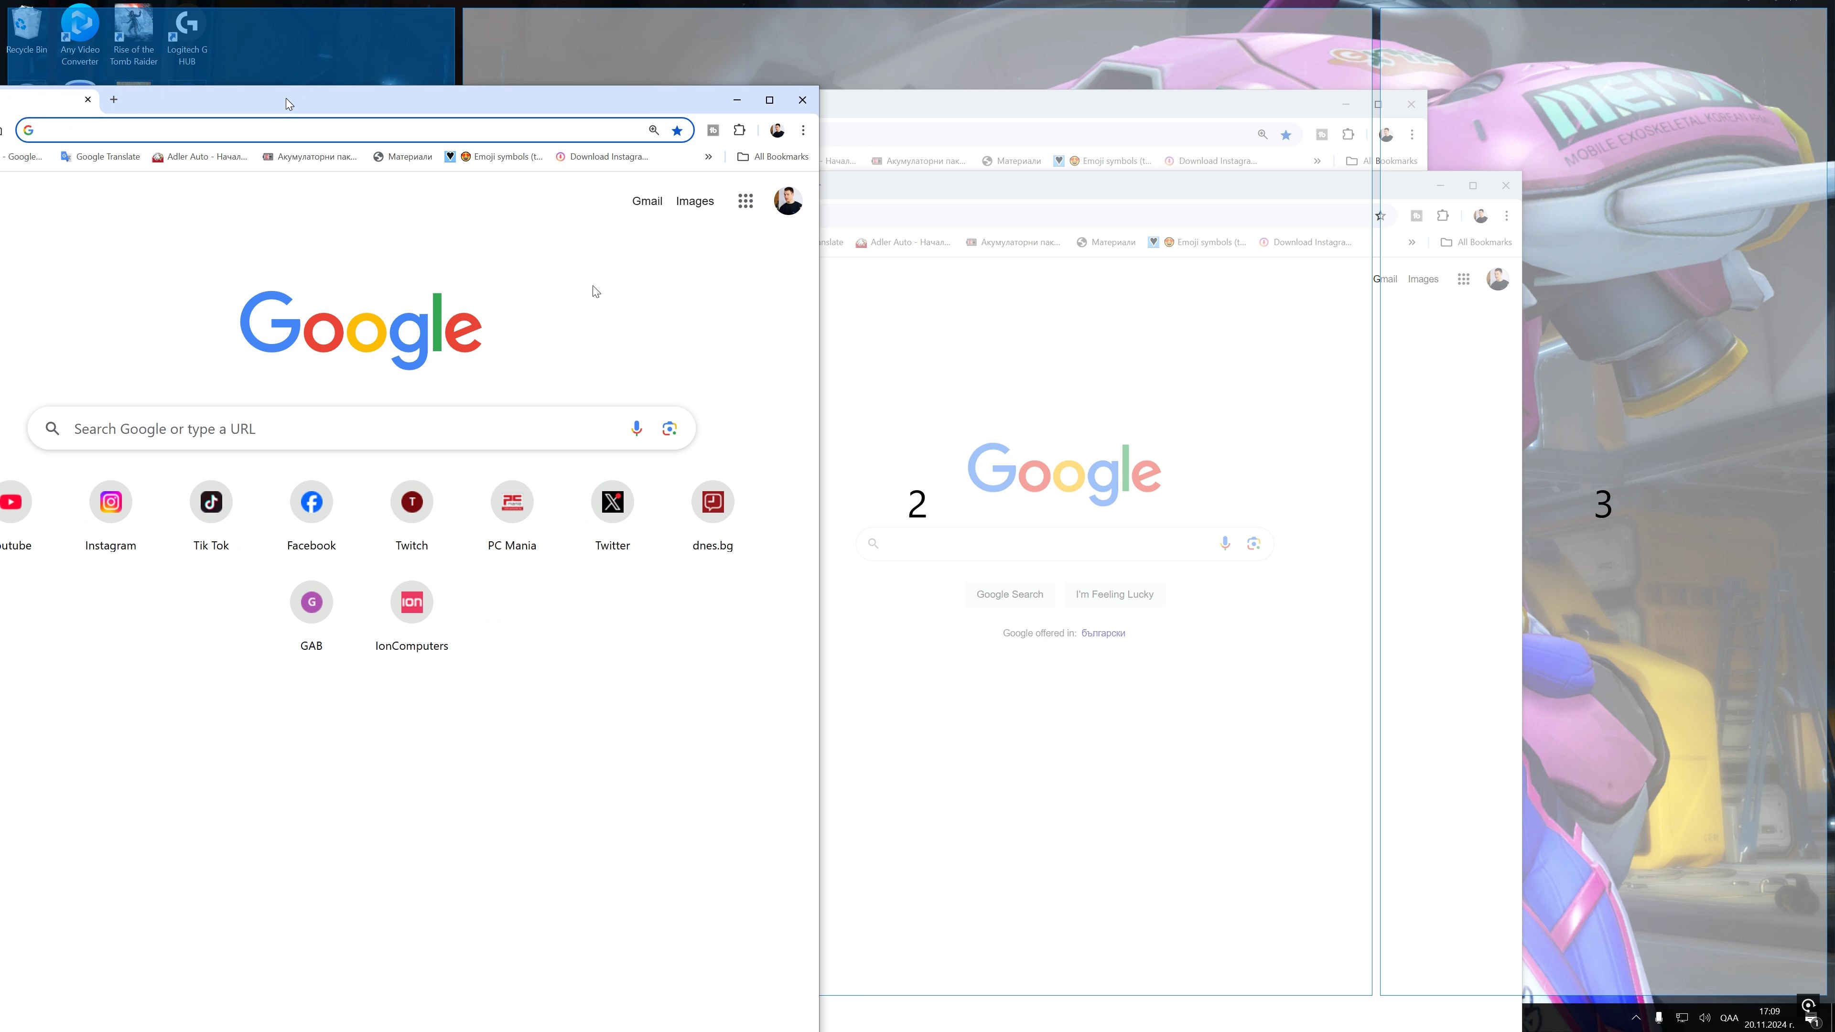The height and width of the screenshot is (1032, 1835).
Task: Open Chrome three-dot menu in front window
Action: click(803, 130)
